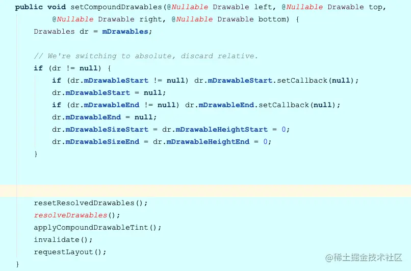Select the mDrawables field reference
Image resolution: width=411 pixels, height=271 pixels.
[x=125, y=32]
